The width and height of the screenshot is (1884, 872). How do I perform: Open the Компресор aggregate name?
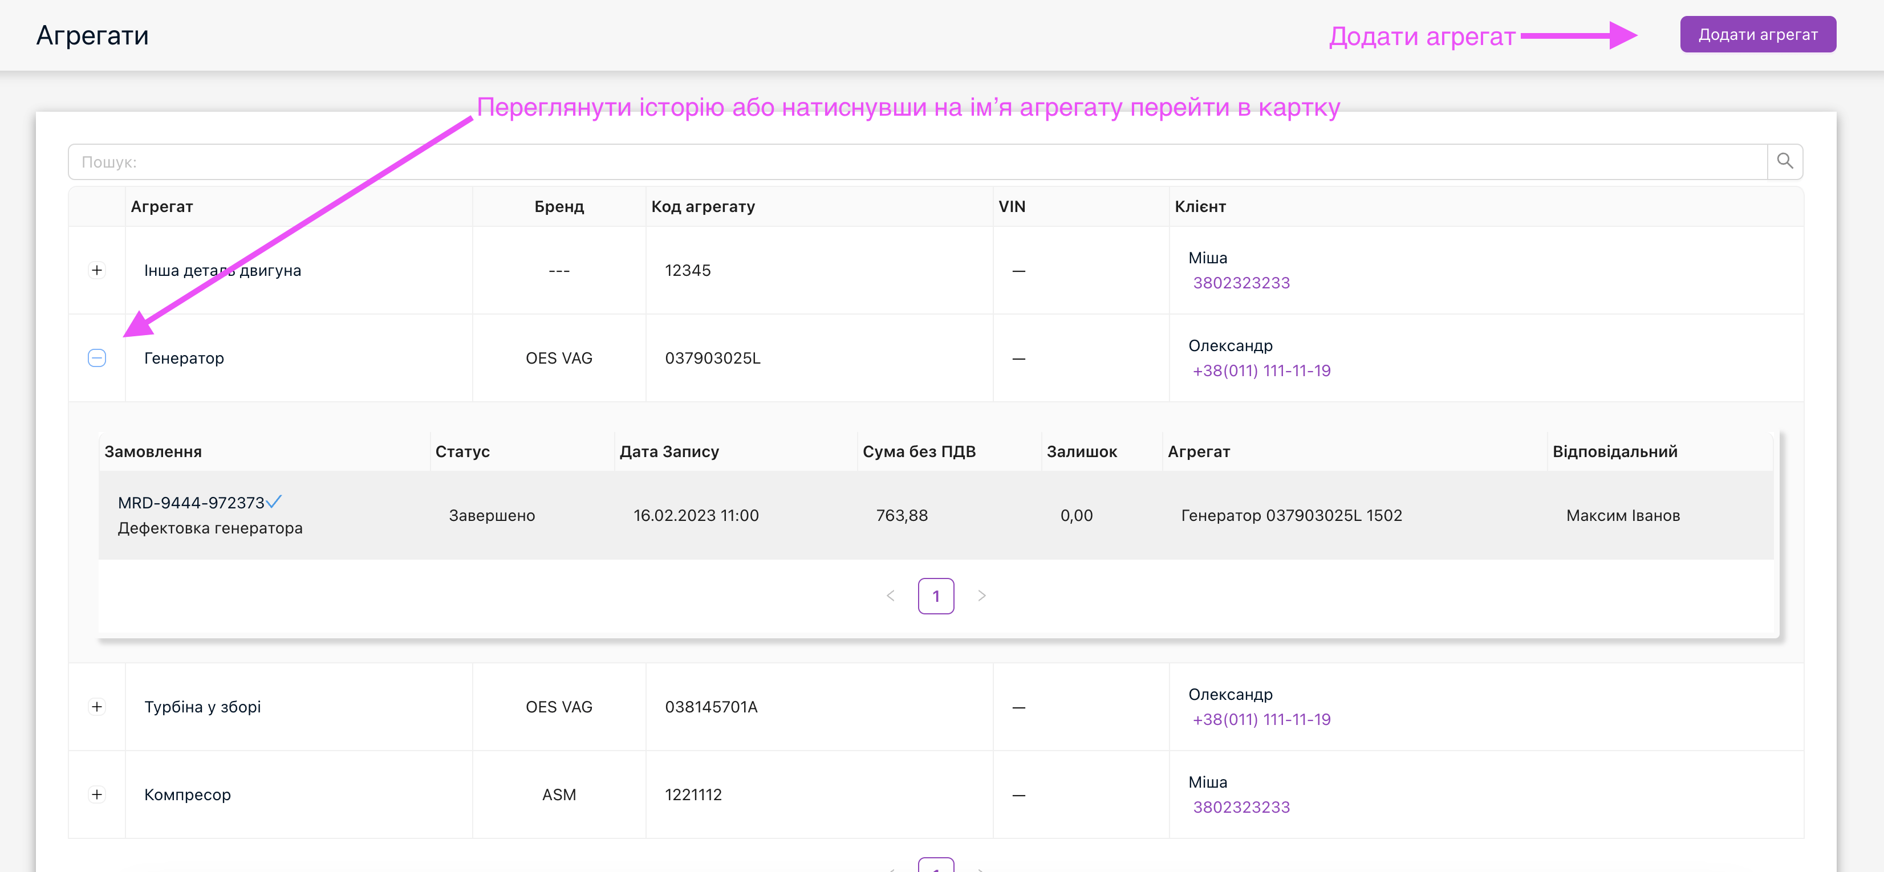[187, 794]
